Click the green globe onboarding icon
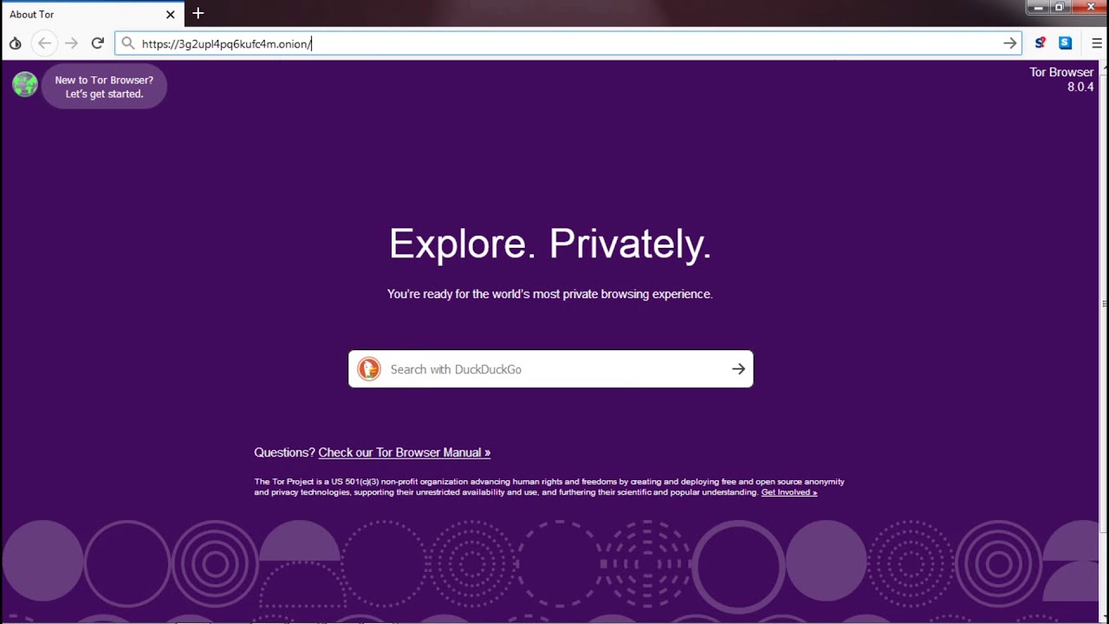Viewport: 1109px width, 624px height. pyautogui.click(x=25, y=84)
